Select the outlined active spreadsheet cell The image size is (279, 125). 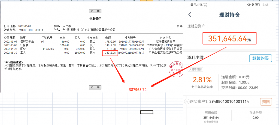pos(147,112)
